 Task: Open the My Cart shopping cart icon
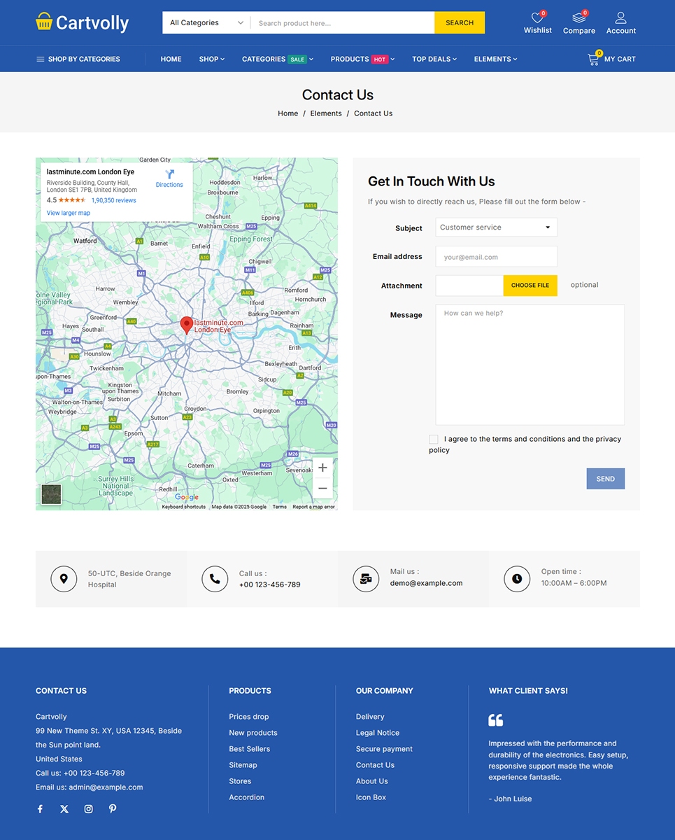[593, 59]
